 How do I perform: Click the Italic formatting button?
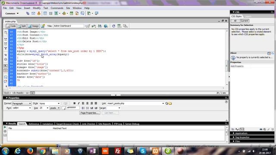click(x=78, y=103)
